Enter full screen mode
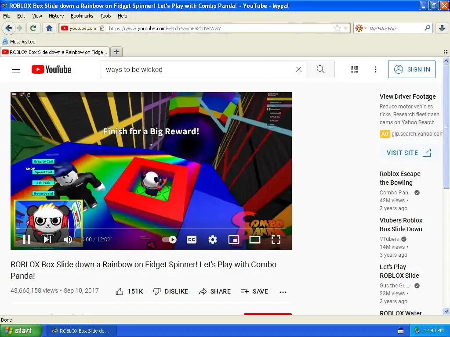450x337 pixels. (x=276, y=240)
